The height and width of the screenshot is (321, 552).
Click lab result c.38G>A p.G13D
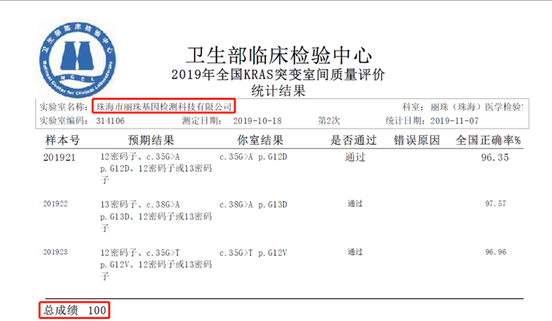(253, 204)
